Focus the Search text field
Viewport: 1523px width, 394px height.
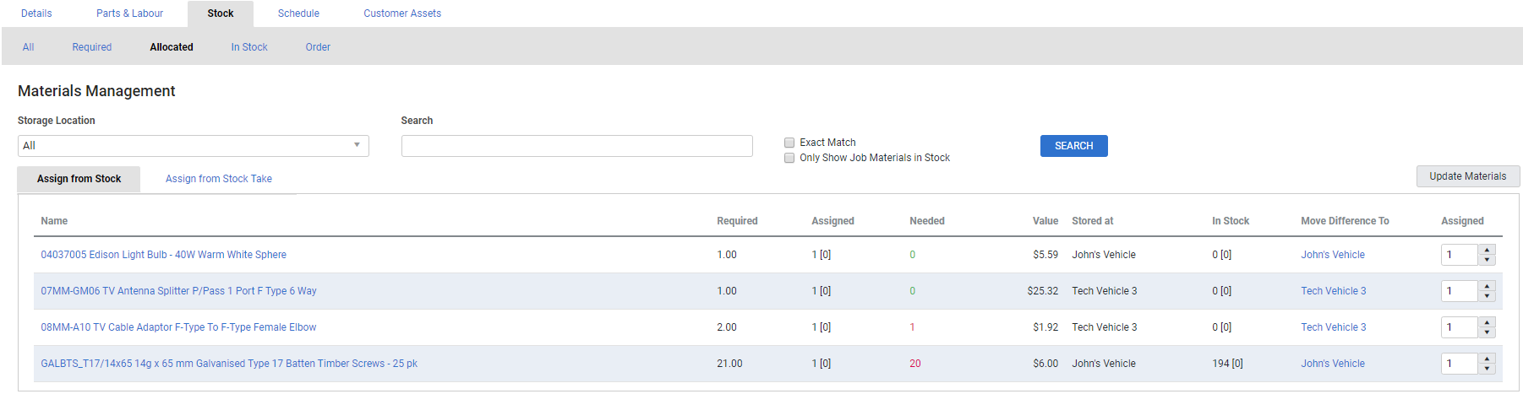pyautogui.click(x=576, y=146)
